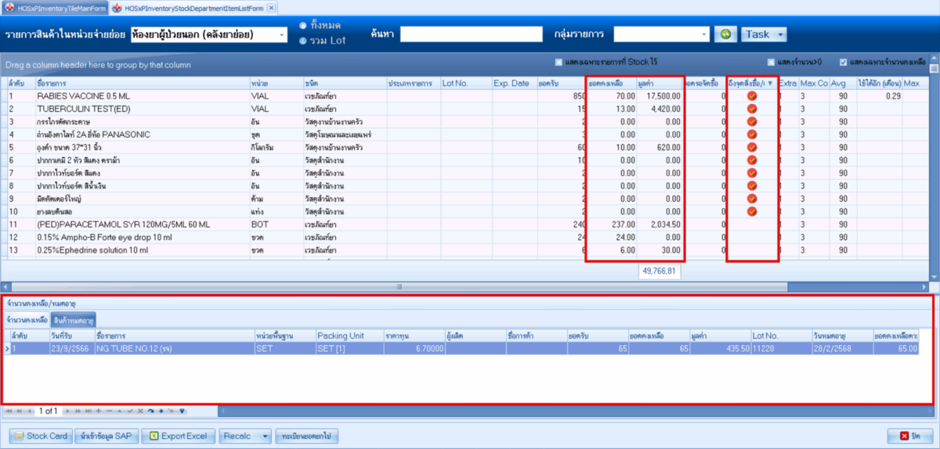This screenshot has width=940, height=449.
Task: Click reorder-point check icon for RABIES VACCINE row
Action: [752, 96]
